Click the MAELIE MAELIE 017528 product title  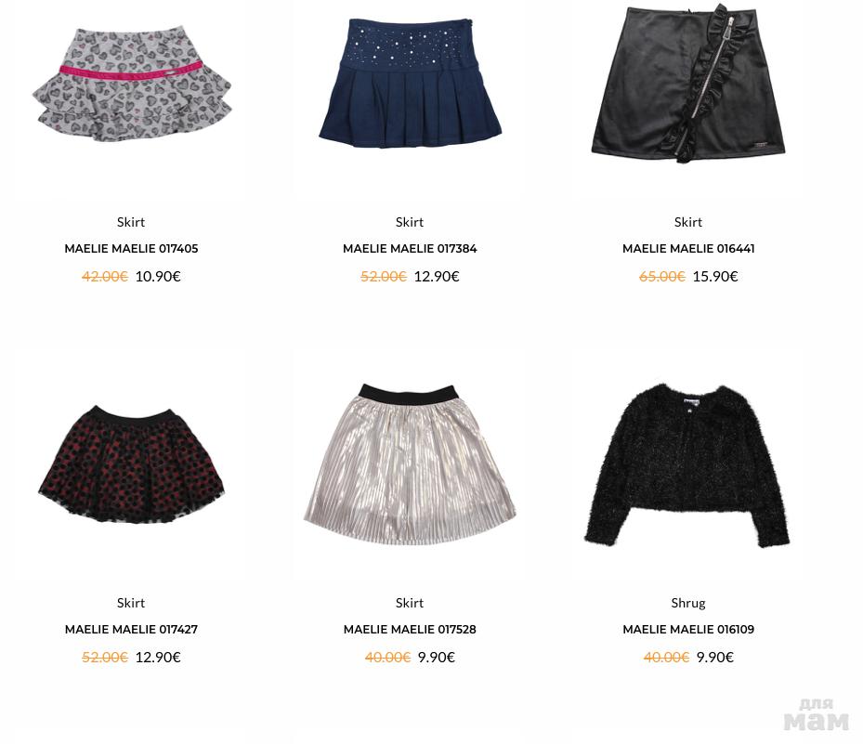pyautogui.click(x=410, y=630)
